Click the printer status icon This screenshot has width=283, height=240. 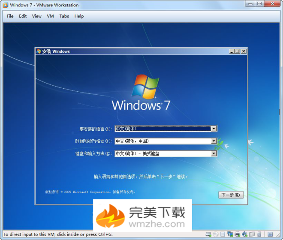238,234
